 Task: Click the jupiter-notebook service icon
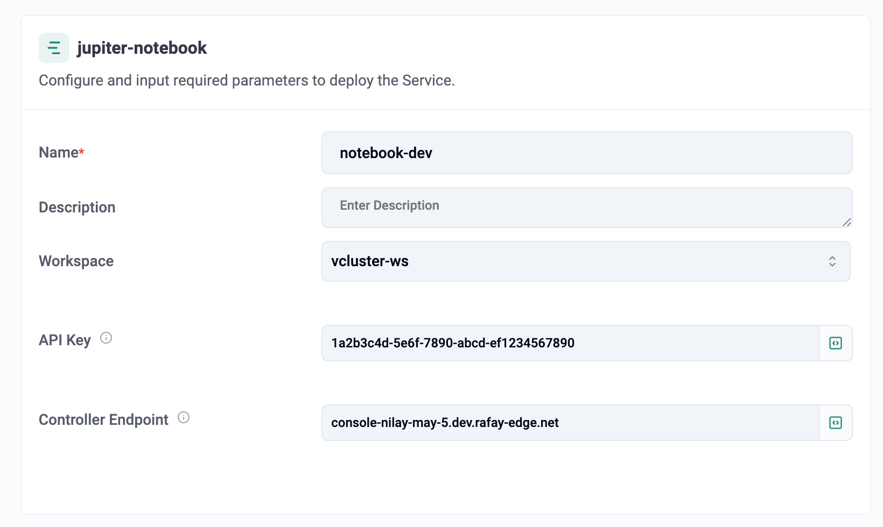point(54,48)
